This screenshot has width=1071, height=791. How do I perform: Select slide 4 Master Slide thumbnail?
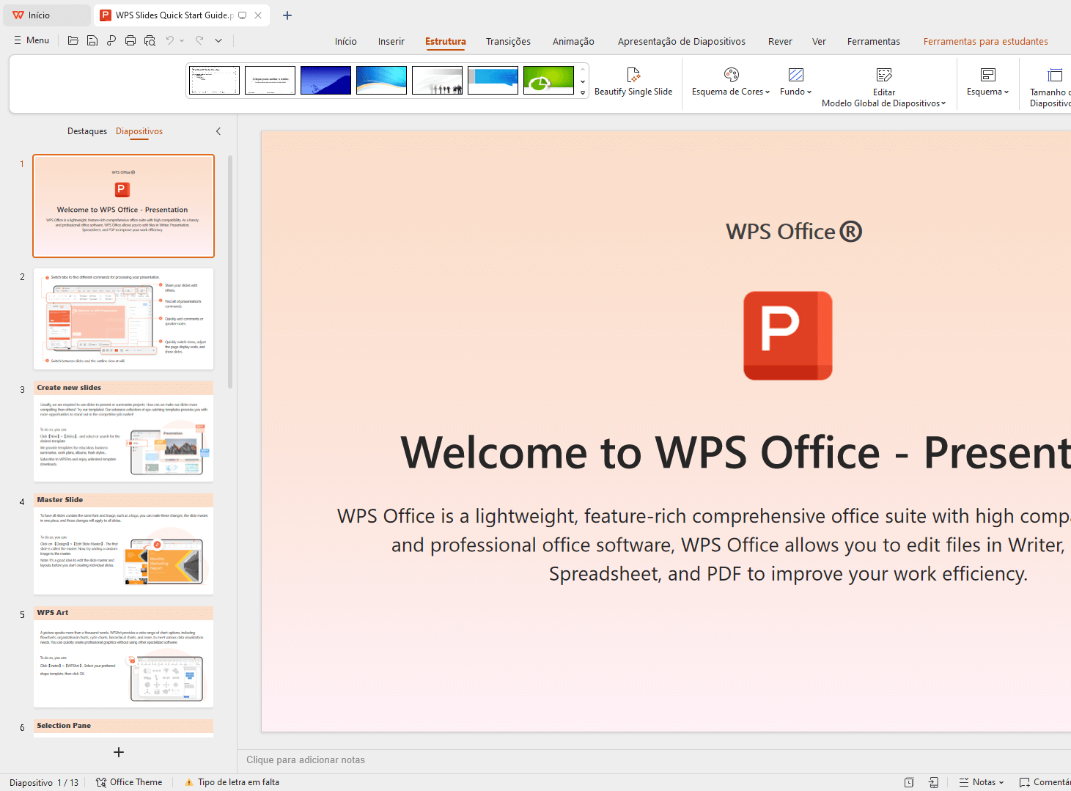point(124,544)
